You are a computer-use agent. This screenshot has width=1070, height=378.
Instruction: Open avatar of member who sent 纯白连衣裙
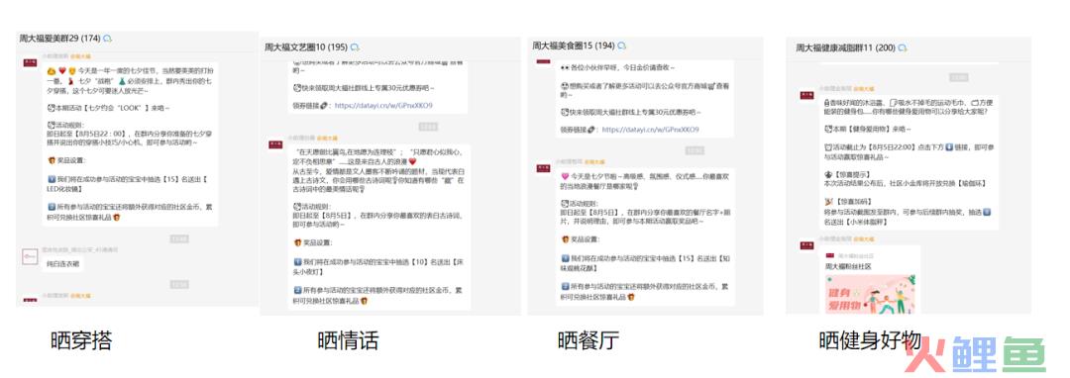point(30,256)
